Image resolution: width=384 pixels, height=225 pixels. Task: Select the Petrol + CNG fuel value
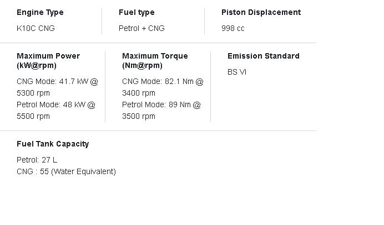(142, 28)
